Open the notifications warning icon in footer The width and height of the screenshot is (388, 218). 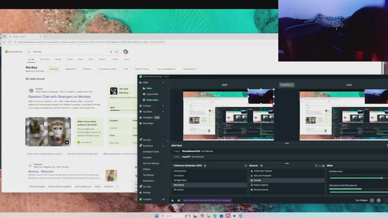pos(179,200)
